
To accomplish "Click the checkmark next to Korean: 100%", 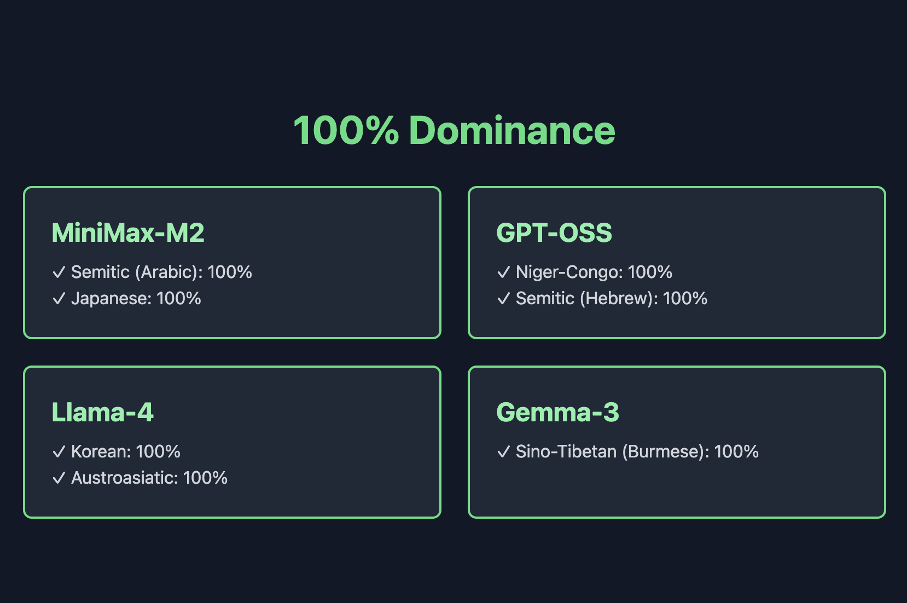I will tap(59, 452).
